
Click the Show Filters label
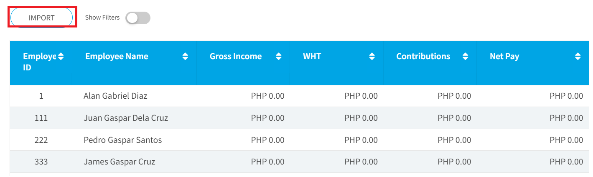click(102, 17)
